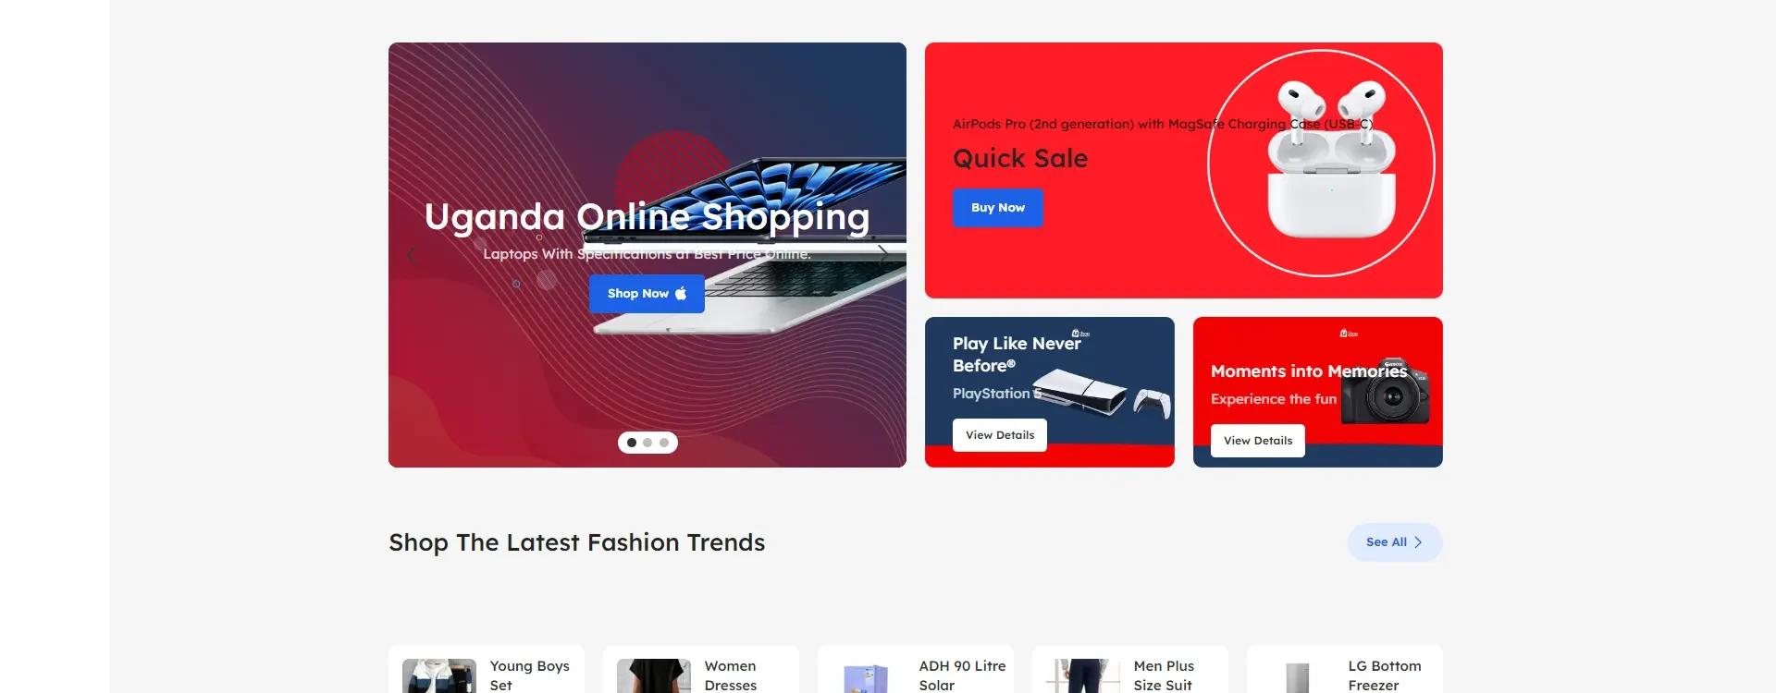Select the third carousel indicator dot
This screenshot has width=1776, height=693.
pyautogui.click(x=664, y=443)
